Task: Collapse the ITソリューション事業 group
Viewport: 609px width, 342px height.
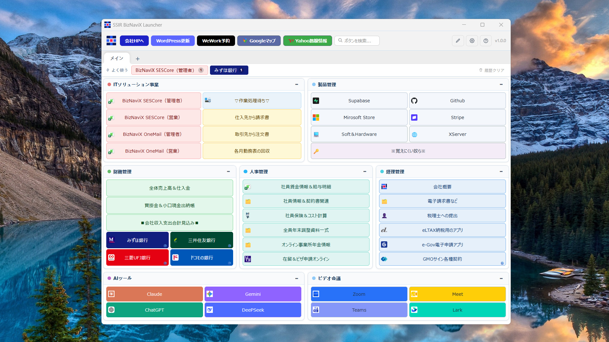Action: pos(297,85)
